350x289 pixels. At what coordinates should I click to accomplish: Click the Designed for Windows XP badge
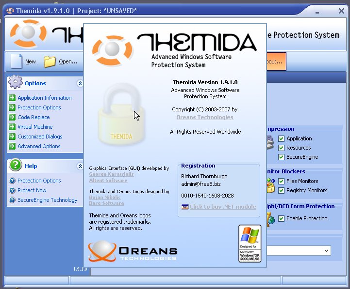(250, 243)
